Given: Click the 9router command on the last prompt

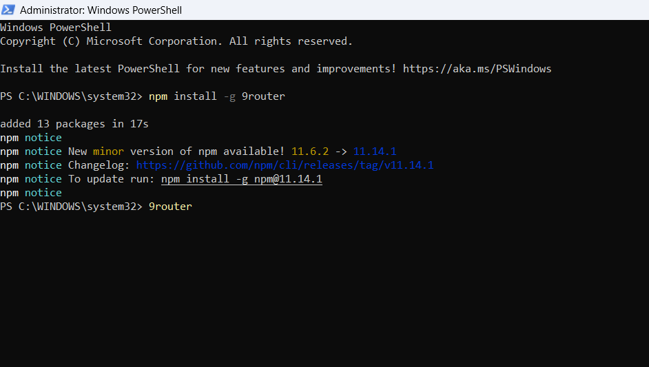Looking at the screenshot, I should (170, 207).
